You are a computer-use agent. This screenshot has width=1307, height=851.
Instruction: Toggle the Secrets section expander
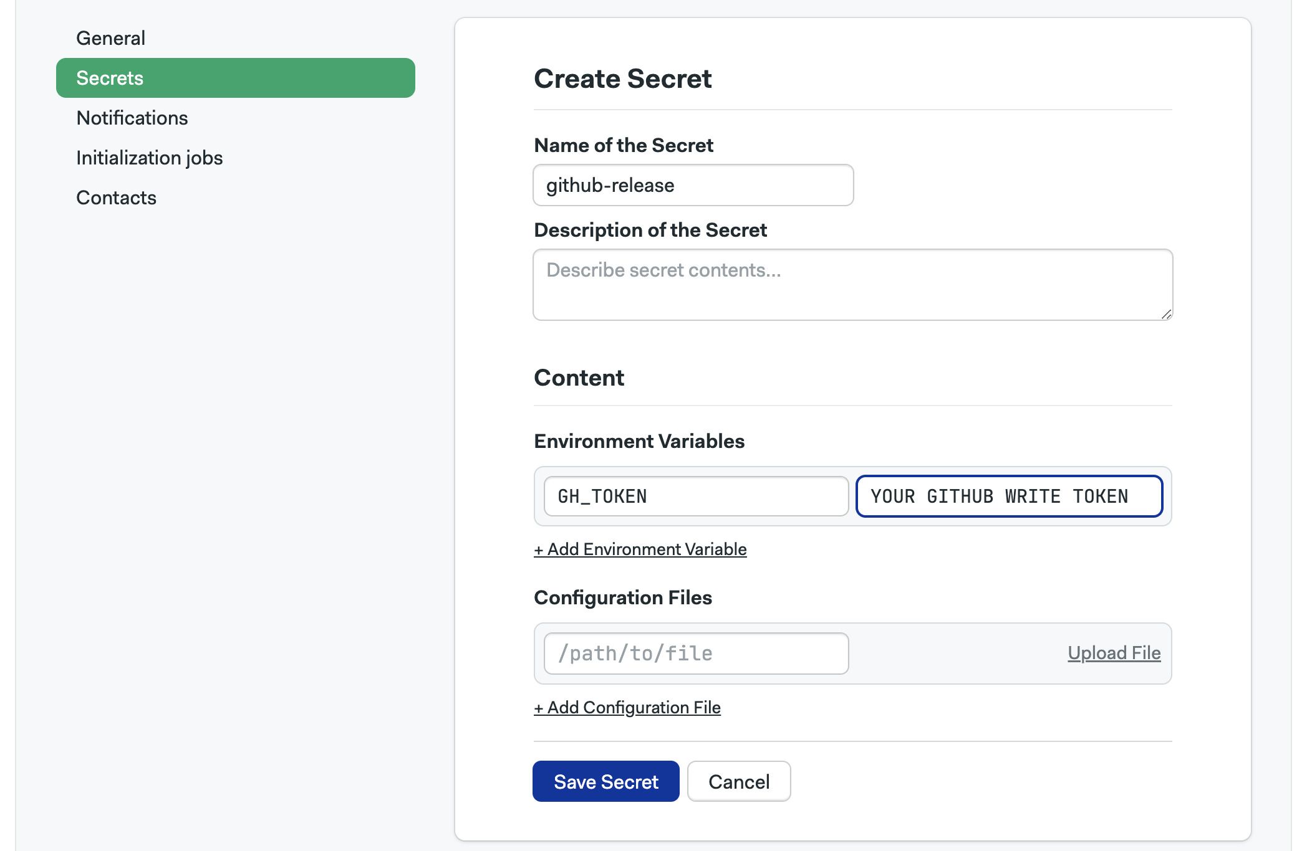click(x=235, y=77)
